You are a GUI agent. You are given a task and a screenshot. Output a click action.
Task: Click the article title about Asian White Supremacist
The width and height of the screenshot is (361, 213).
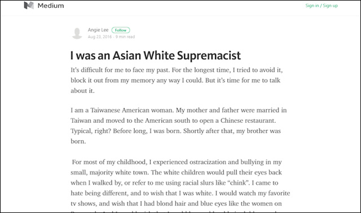[156, 55]
